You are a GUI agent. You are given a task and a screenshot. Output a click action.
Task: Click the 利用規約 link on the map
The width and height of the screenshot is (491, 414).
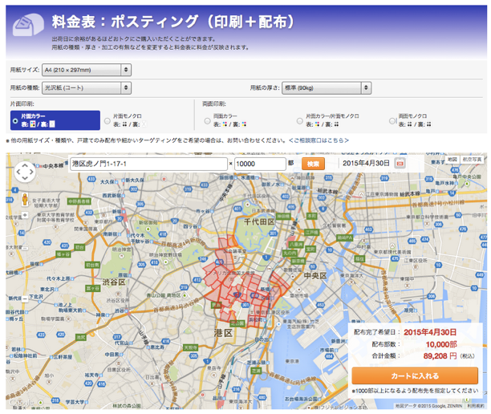coord(474,406)
